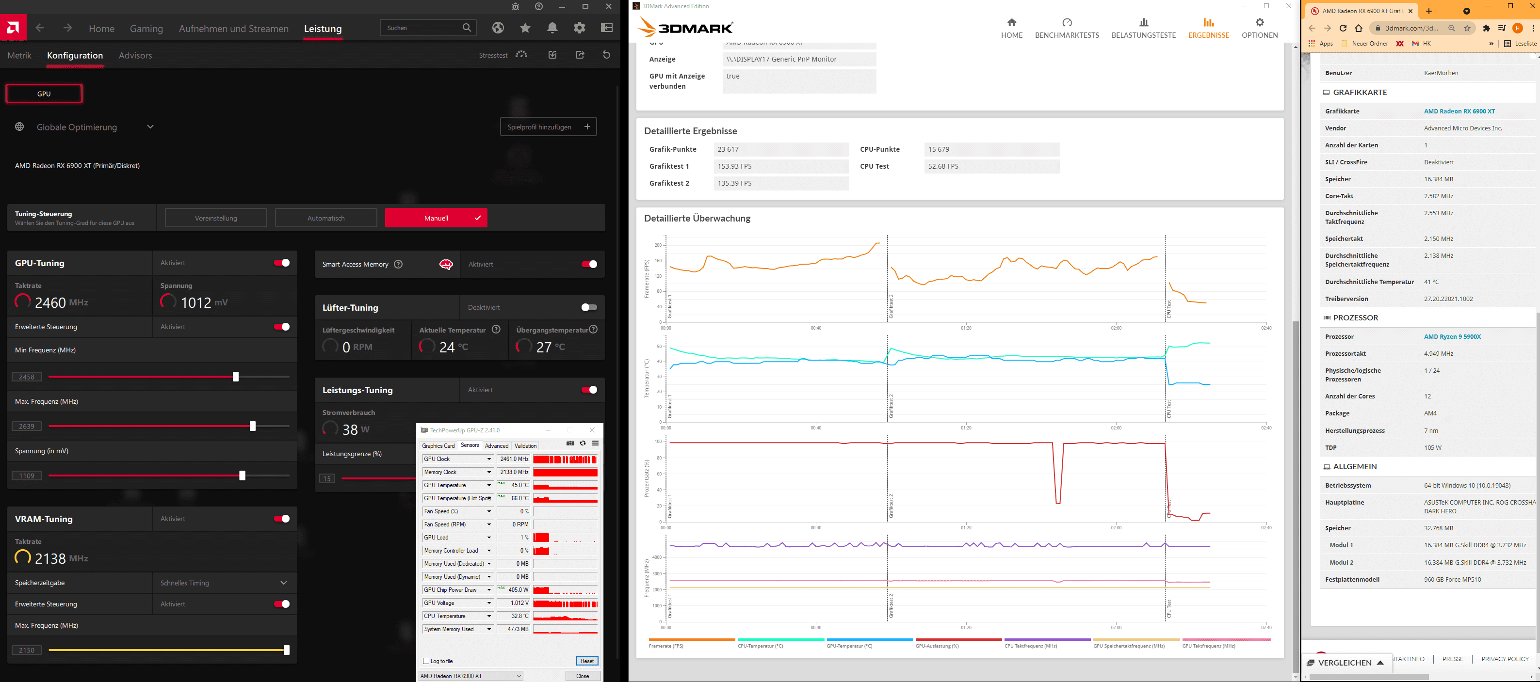The height and width of the screenshot is (682, 1540).
Task: Select the Automatisch tuning button
Action: [326, 218]
